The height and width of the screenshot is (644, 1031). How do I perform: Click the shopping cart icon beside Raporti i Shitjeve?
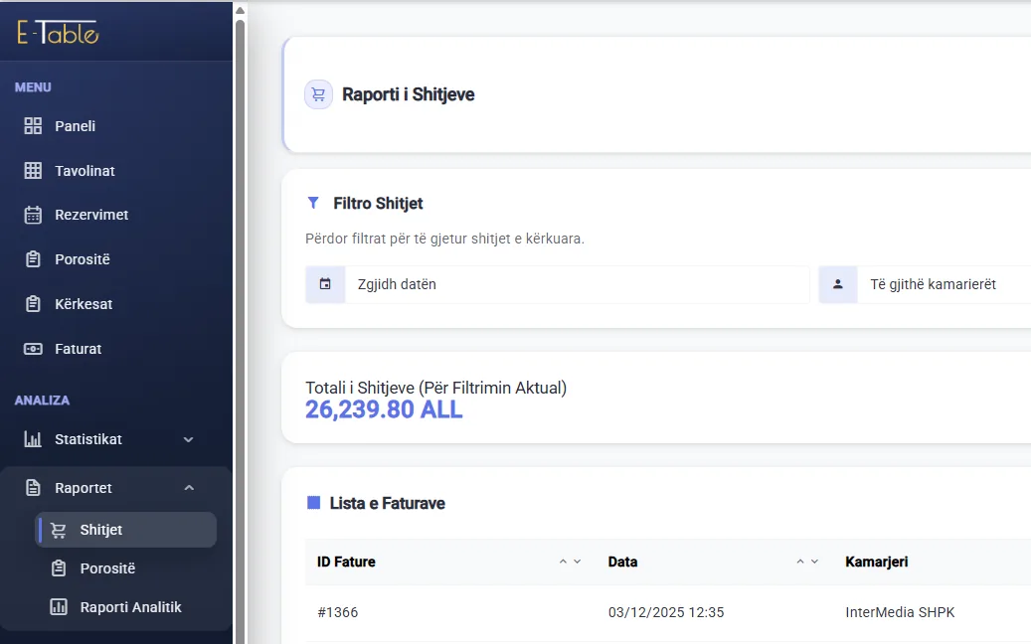[318, 94]
